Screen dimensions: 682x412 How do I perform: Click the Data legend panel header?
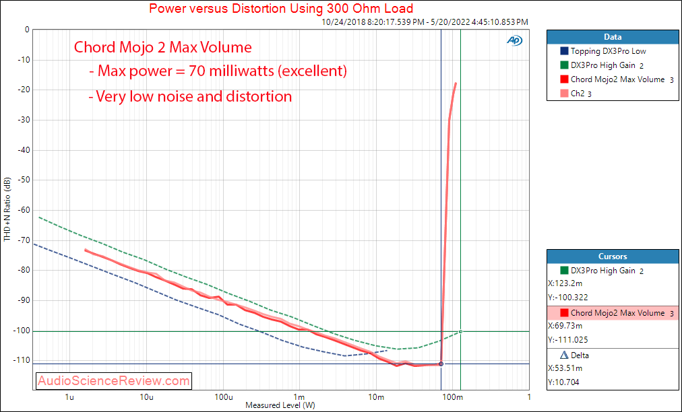tap(613, 37)
